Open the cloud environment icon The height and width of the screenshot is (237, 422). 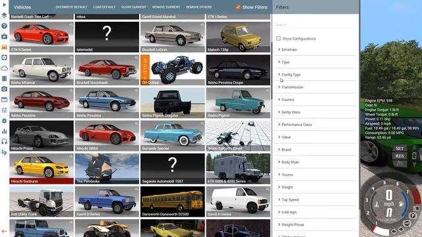click(5, 68)
